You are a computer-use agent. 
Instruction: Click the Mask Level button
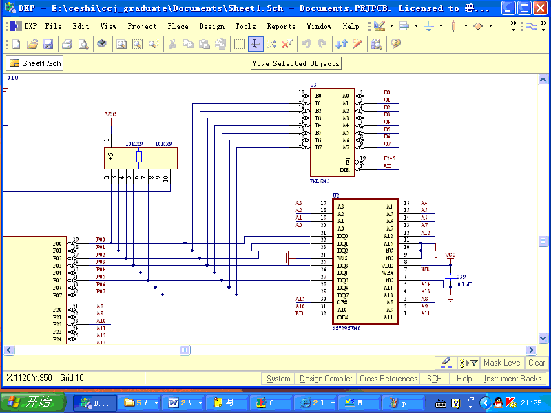point(502,363)
